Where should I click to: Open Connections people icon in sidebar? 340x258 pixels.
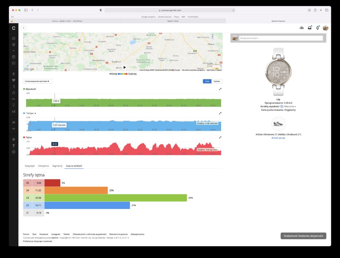pos(14,122)
